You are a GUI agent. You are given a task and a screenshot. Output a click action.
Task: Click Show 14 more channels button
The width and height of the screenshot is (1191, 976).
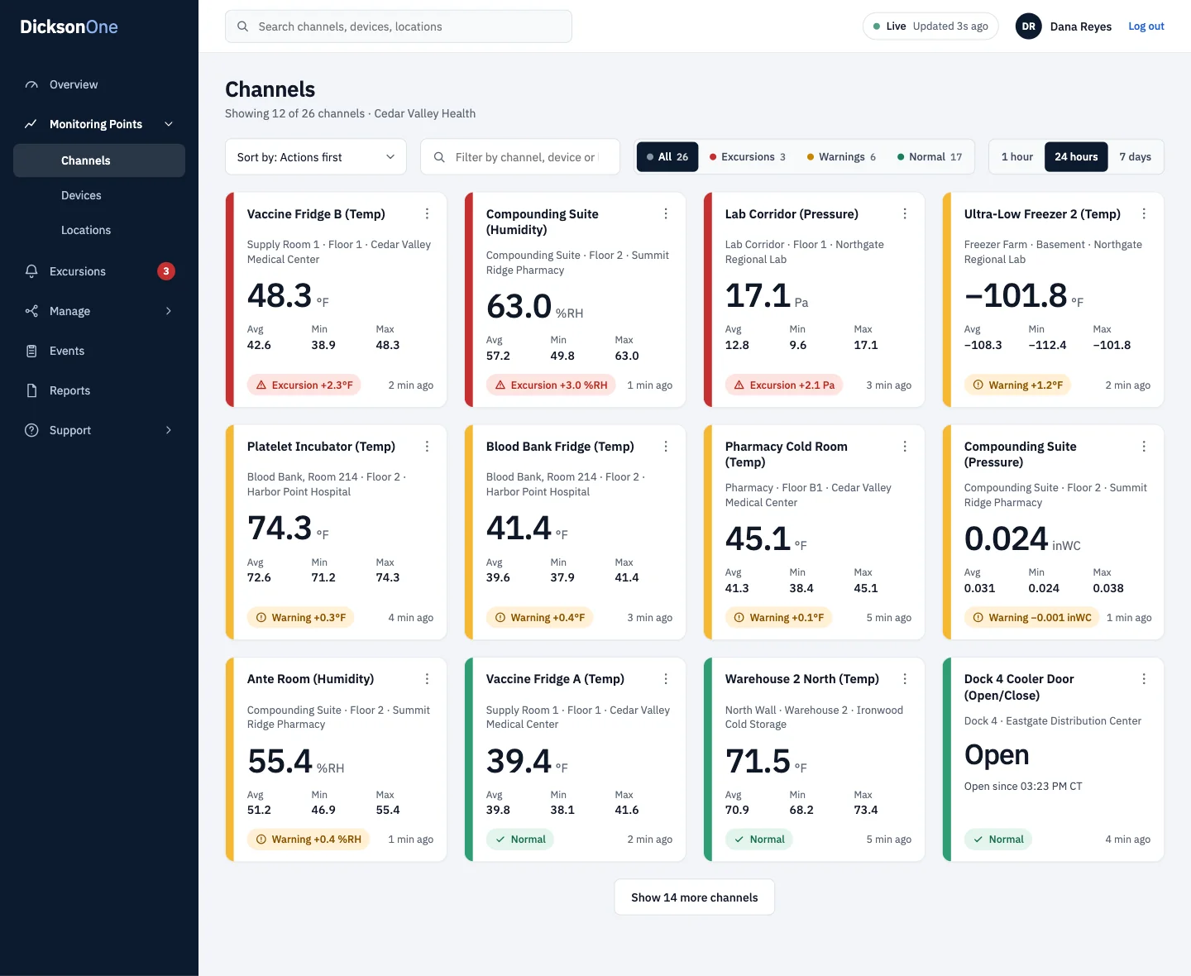click(695, 897)
